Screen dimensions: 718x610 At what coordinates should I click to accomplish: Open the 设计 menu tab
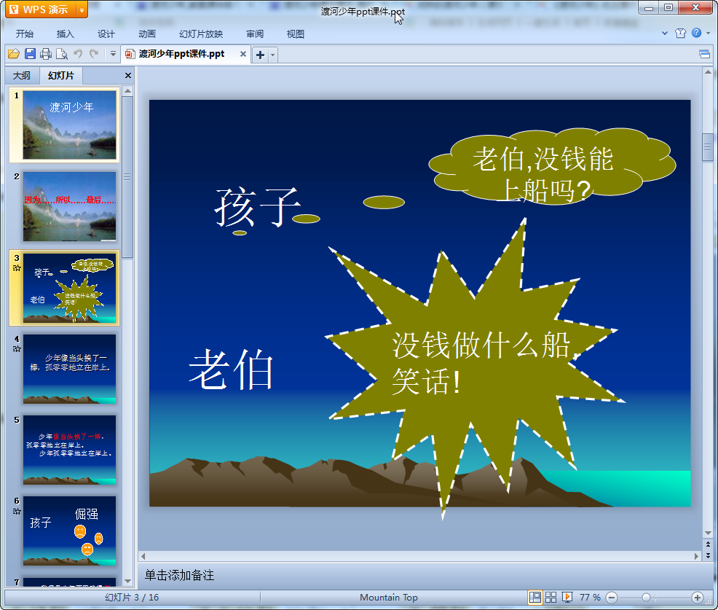(106, 34)
